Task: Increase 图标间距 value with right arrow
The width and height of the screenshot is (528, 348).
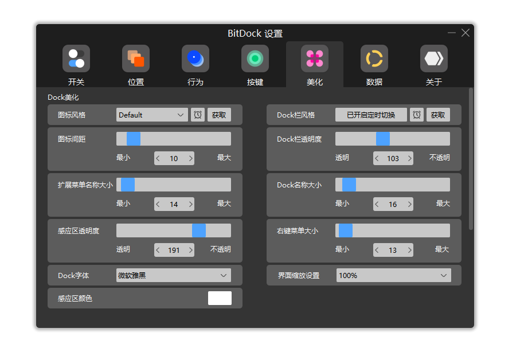Action: click(190, 158)
